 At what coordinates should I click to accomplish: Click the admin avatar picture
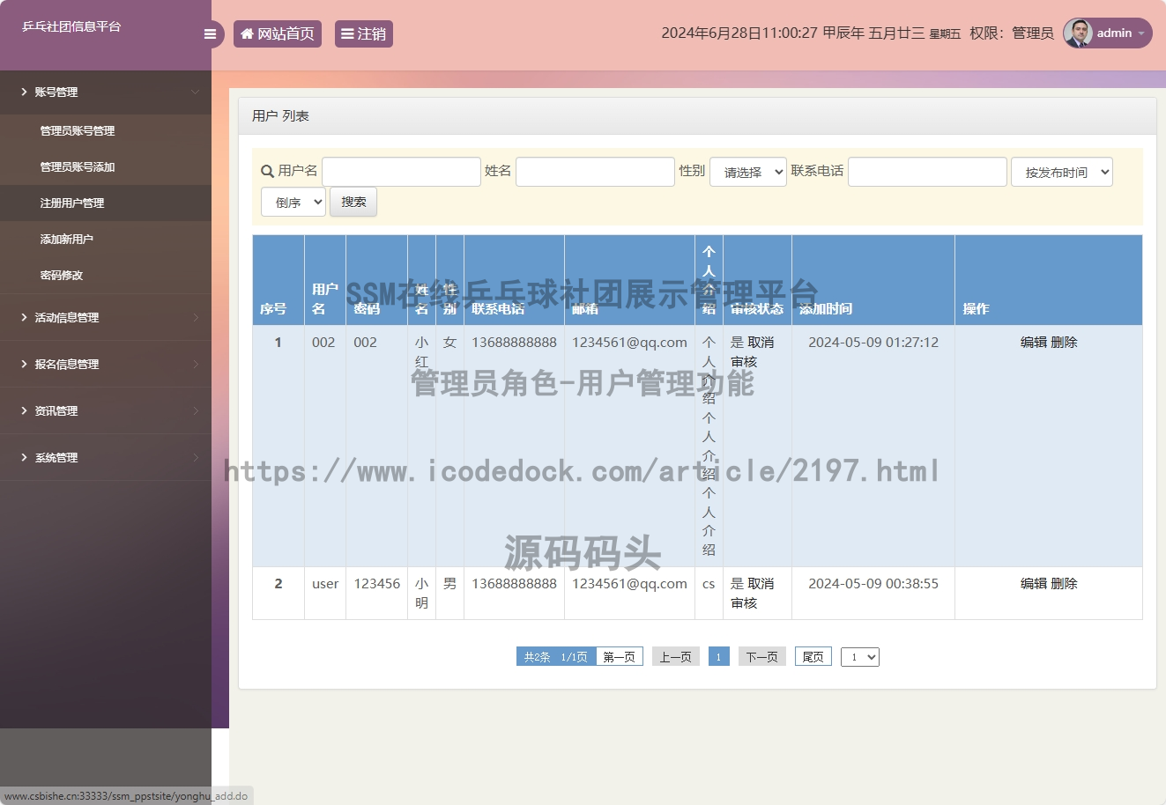point(1078,33)
